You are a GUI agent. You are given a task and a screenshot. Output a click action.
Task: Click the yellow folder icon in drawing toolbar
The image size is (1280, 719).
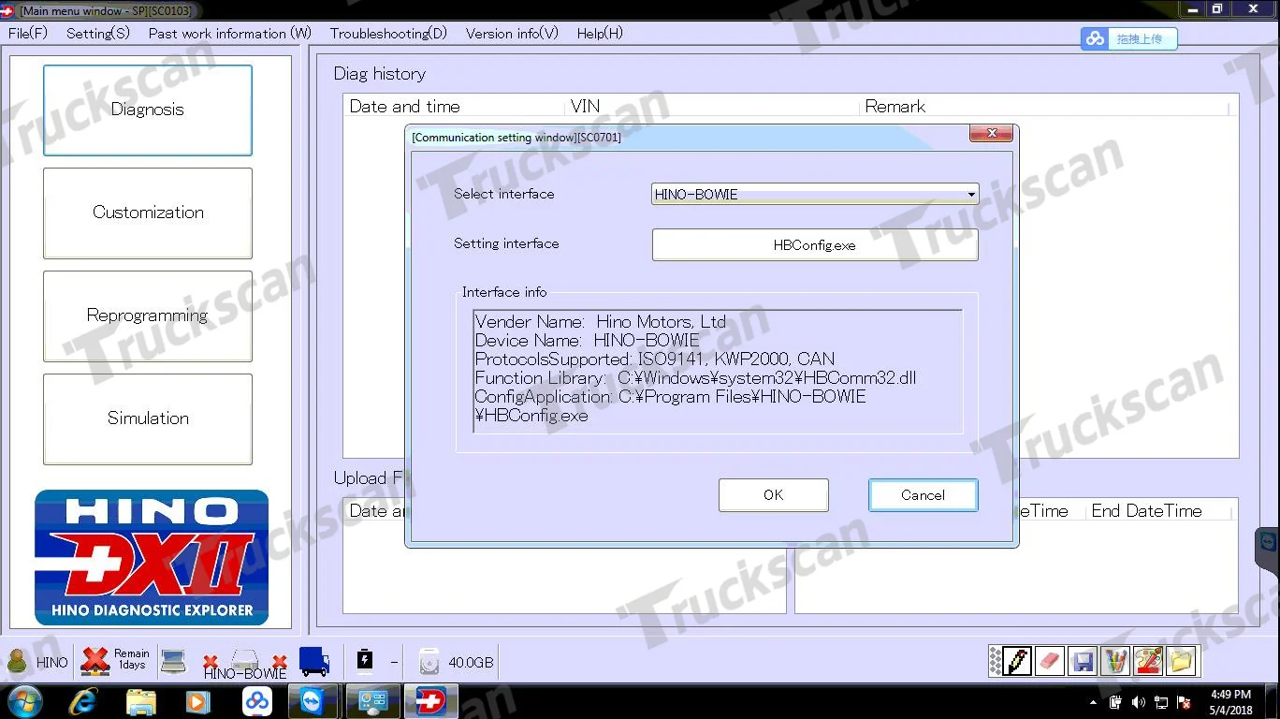coord(1181,661)
